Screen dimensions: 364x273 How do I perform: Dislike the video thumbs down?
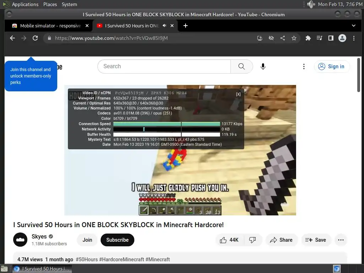pyautogui.click(x=252, y=240)
